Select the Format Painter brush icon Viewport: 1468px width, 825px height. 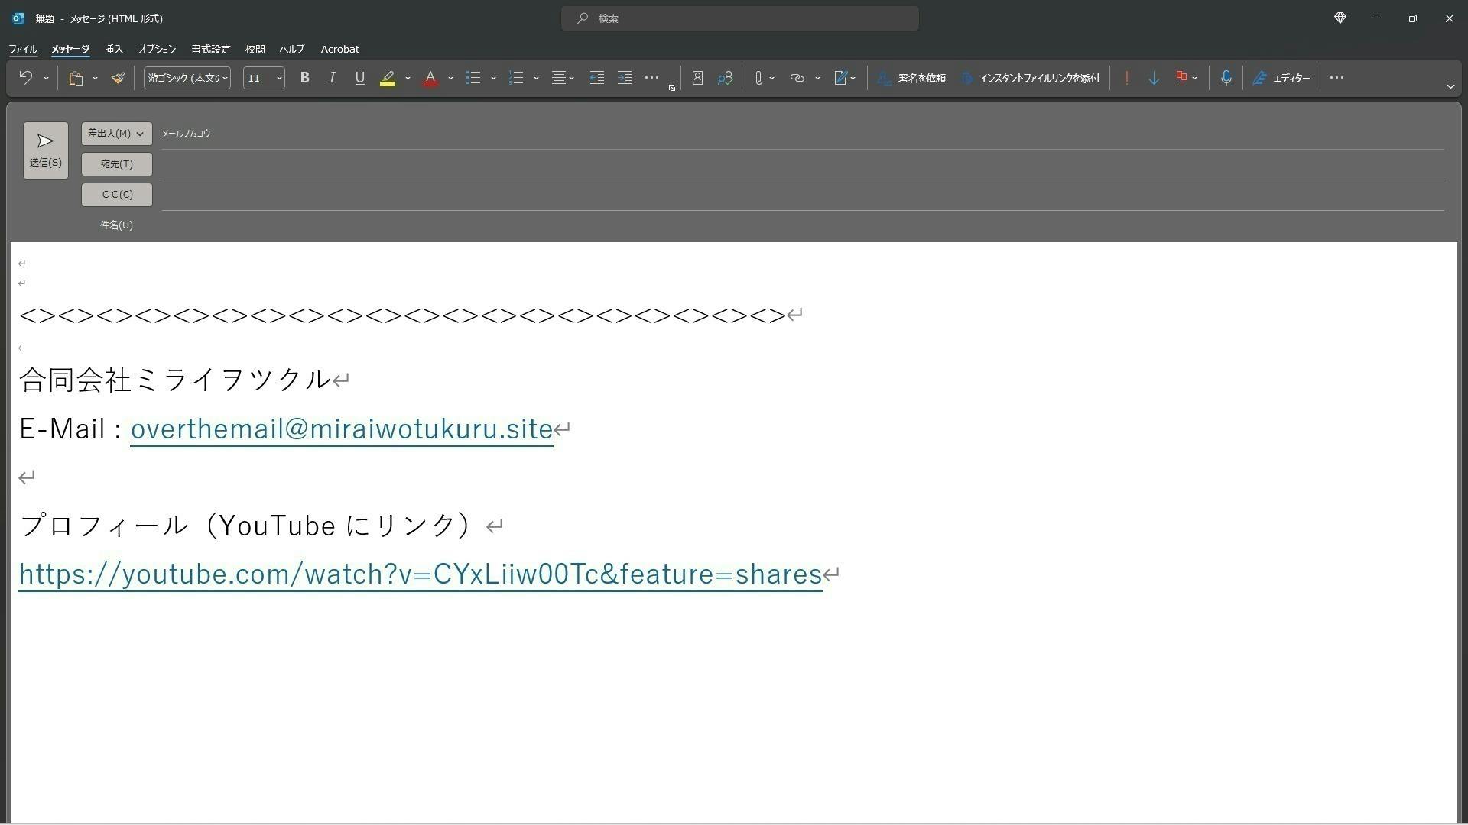pyautogui.click(x=118, y=78)
